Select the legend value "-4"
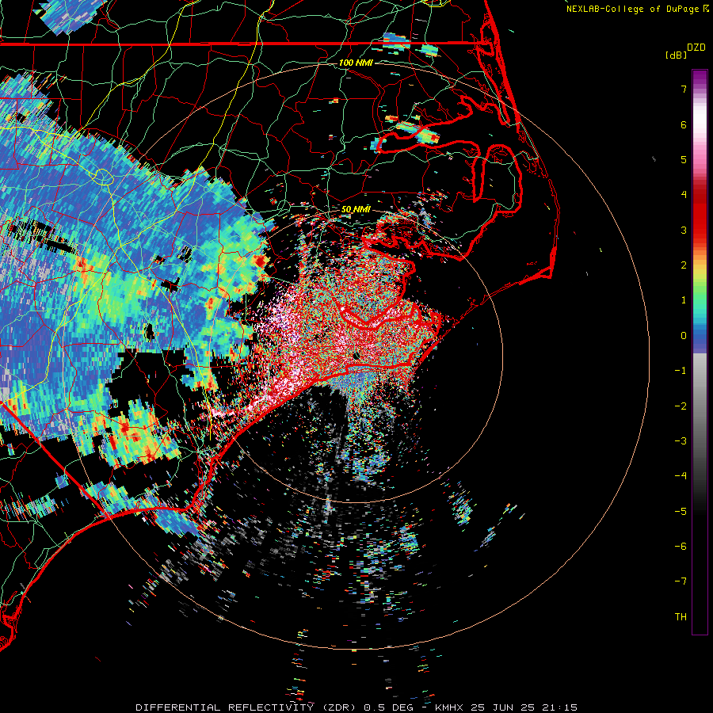713x713 pixels. pyautogui.click(x=681, y=476)
